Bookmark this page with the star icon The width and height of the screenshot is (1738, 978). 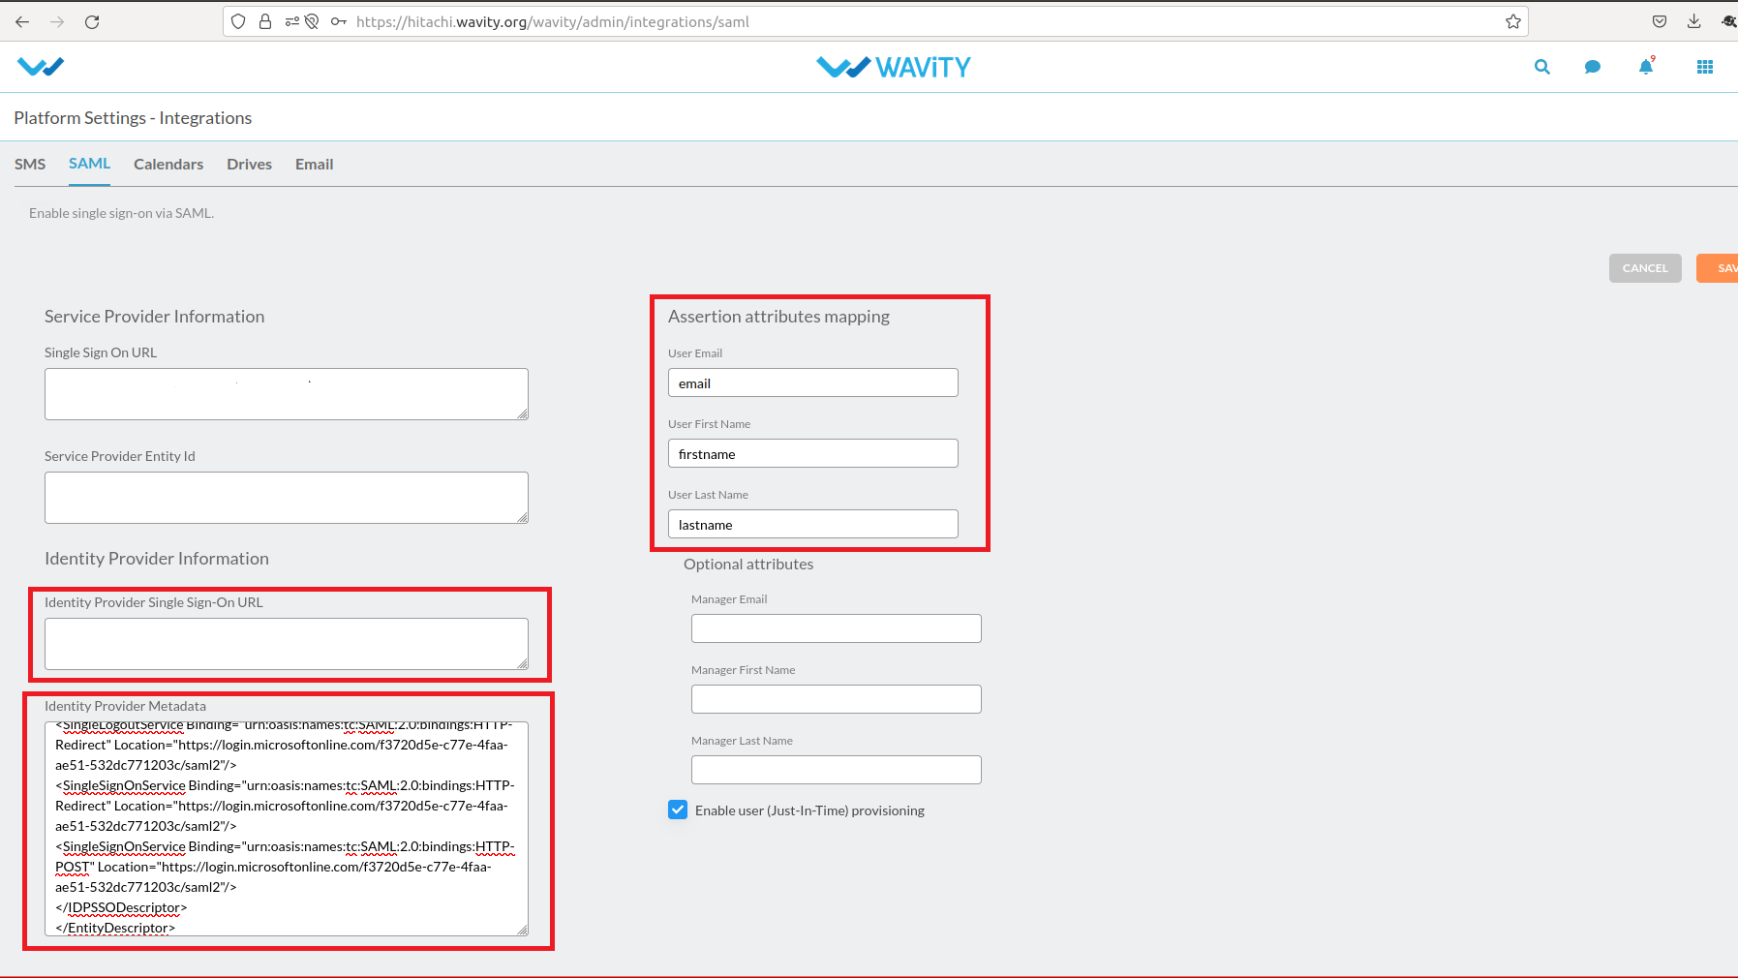(x=1513, y=21)
